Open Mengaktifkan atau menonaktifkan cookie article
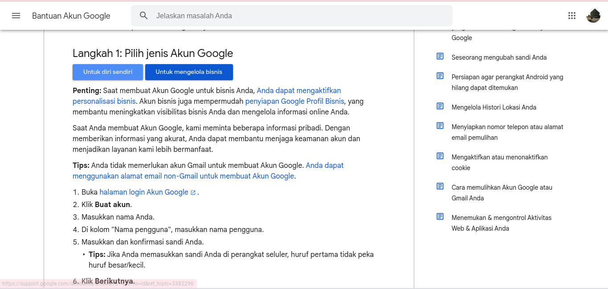This screenshot has height=289, width=608. (500, 163)
